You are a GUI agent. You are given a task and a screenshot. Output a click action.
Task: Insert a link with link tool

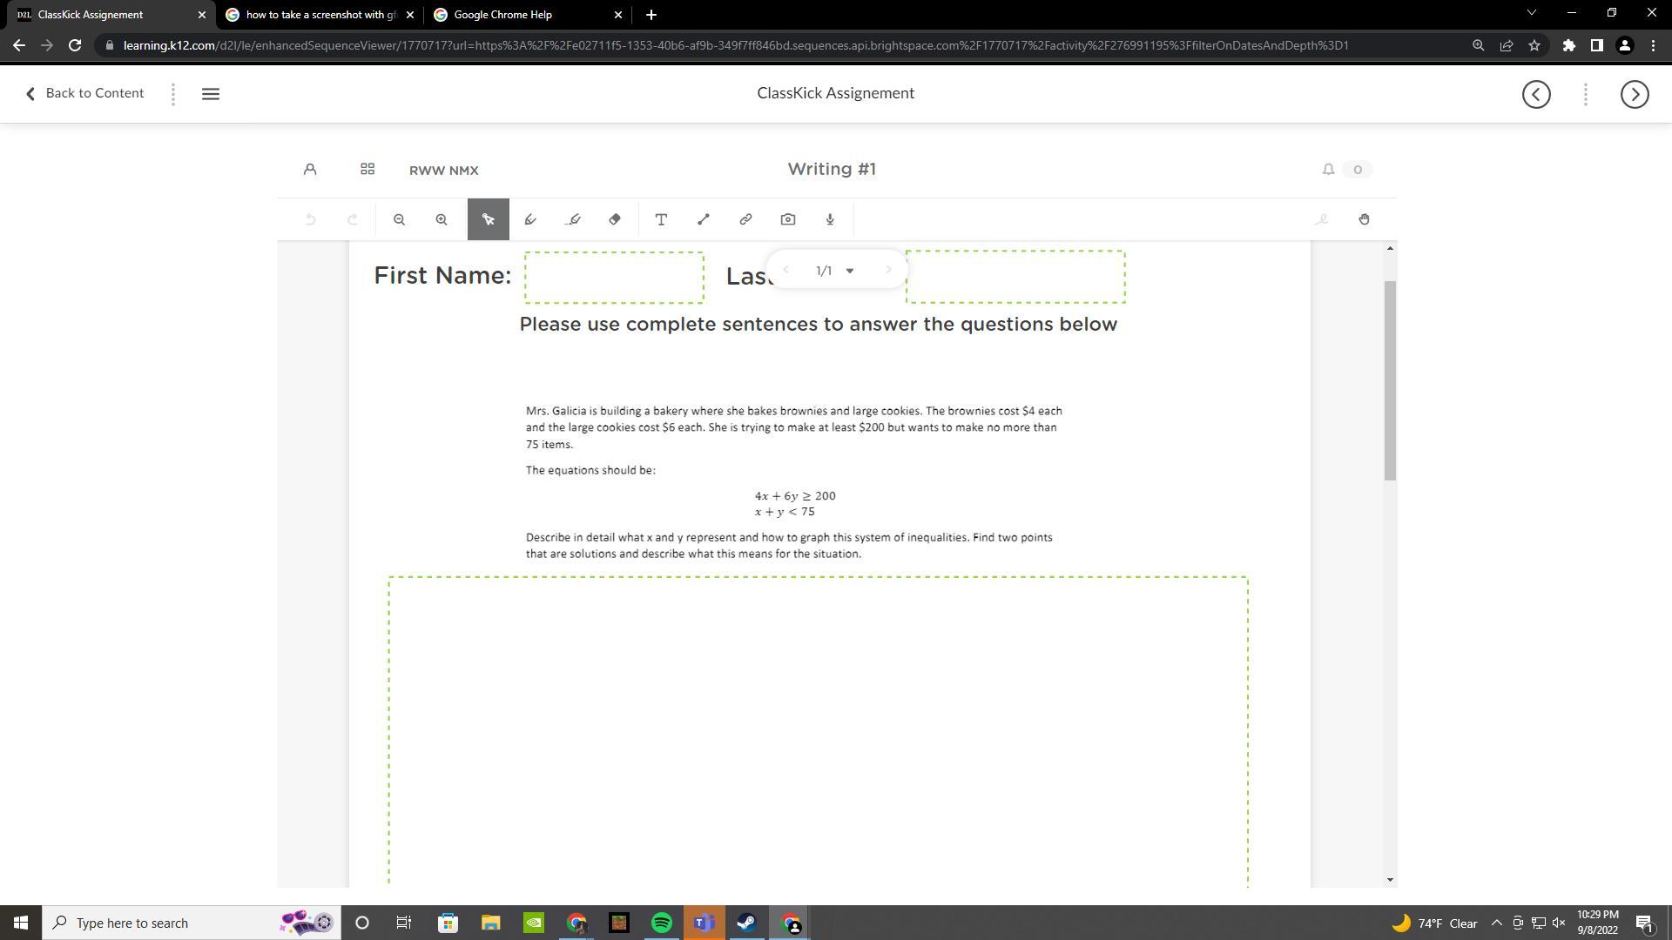(745, 219)
